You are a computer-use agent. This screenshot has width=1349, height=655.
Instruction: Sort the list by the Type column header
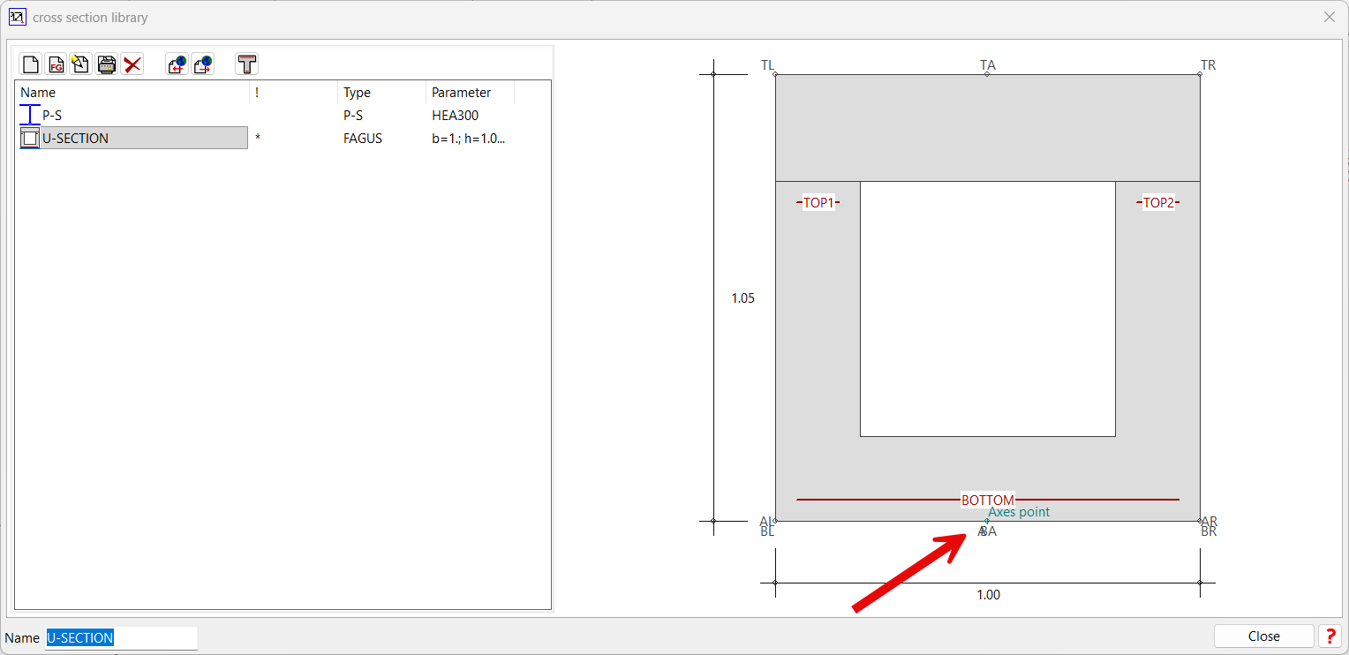click(x=381, y=93)
